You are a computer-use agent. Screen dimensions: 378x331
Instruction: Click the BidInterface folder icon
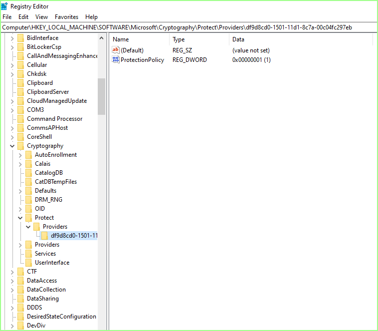tap(21, 38)
